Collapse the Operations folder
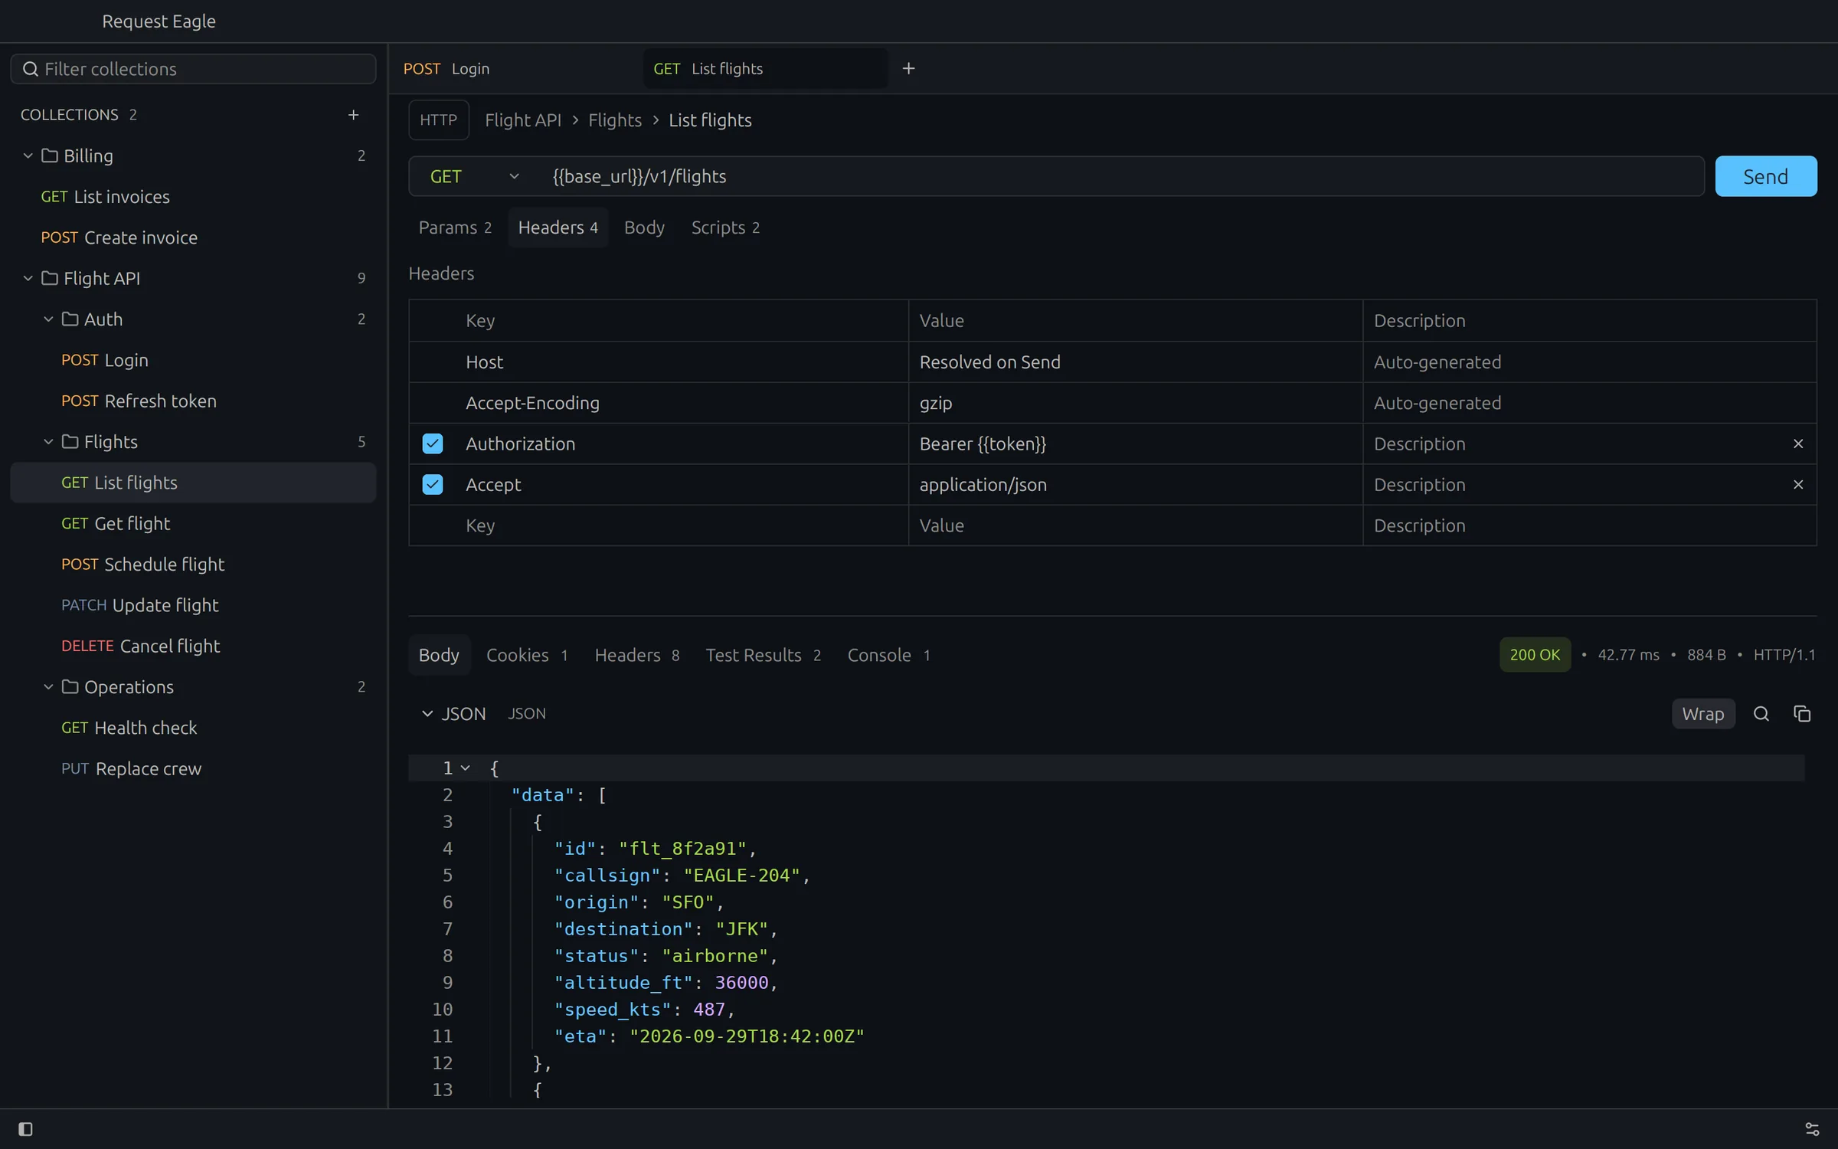 click(x=48, y=687)
